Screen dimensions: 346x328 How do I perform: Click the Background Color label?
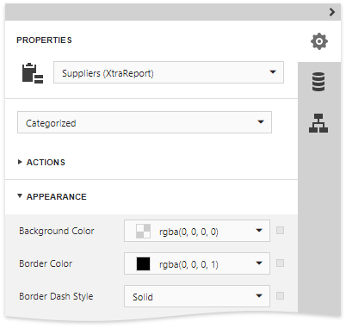(57, 231)
